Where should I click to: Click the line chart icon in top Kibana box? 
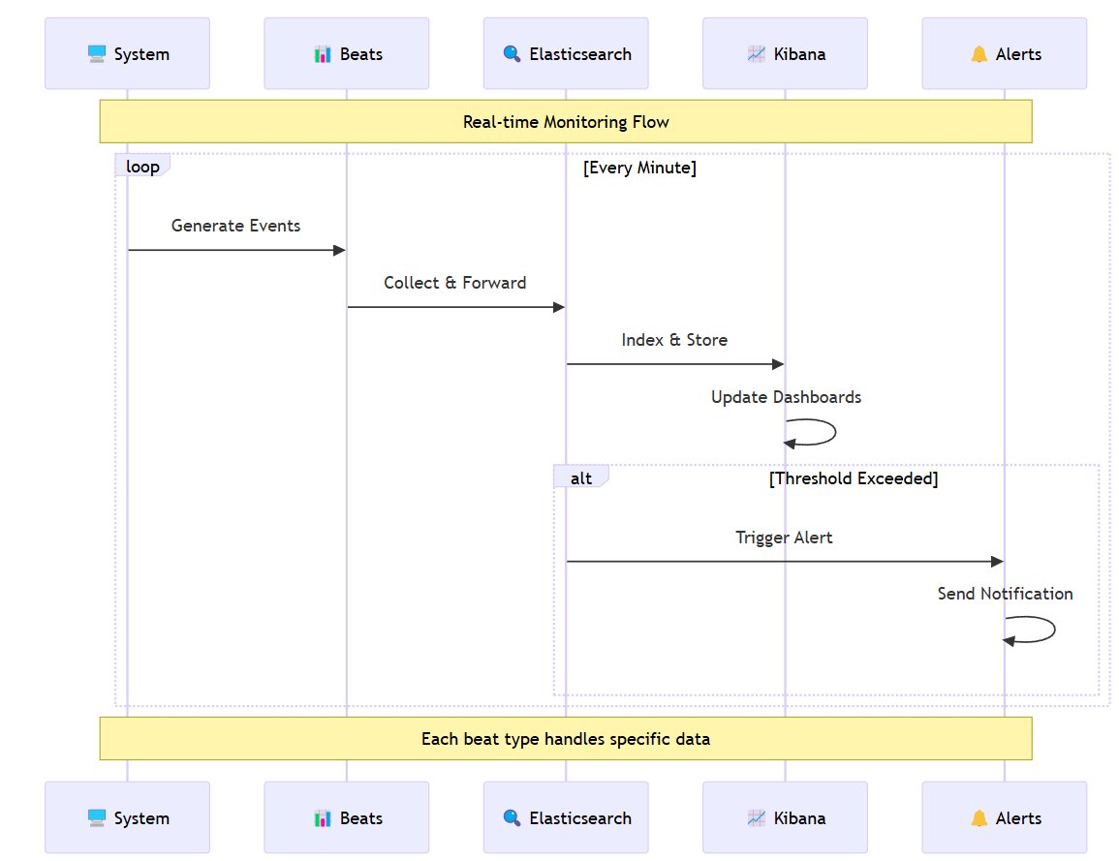click(x=757, y=54)
